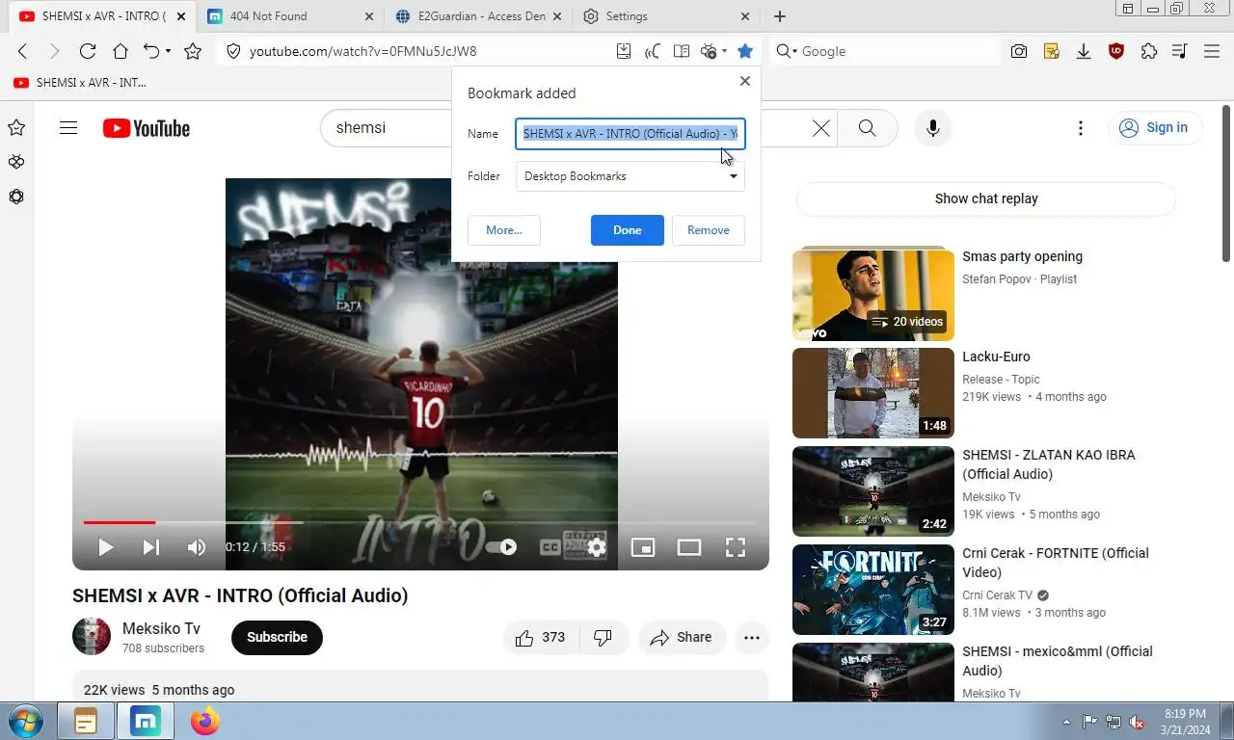Open the player settings gear

point(597,547)
